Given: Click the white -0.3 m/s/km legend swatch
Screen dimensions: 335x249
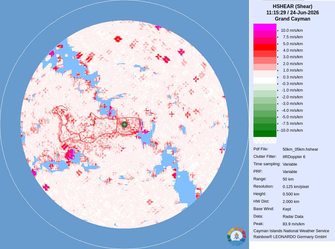Looking at the screenshot, I should coord(265,80).
